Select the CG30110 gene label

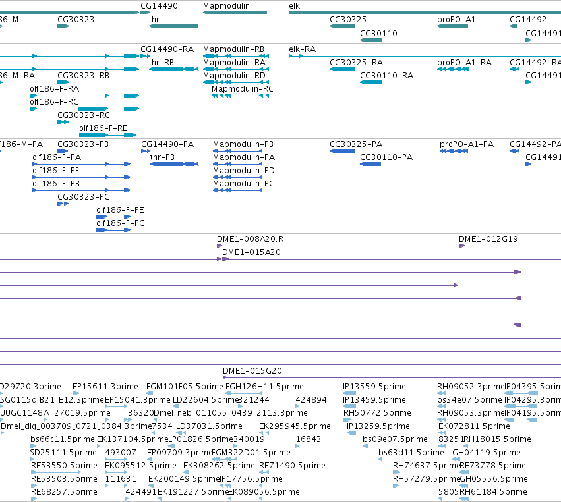coord(378,33)
